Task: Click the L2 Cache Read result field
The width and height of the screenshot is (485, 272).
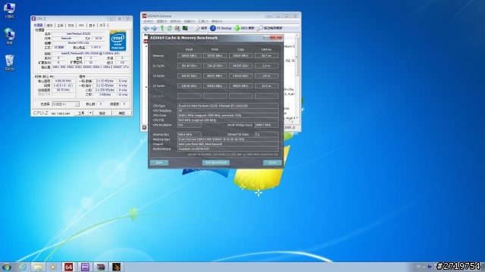Action: click(x=189, y=76)
